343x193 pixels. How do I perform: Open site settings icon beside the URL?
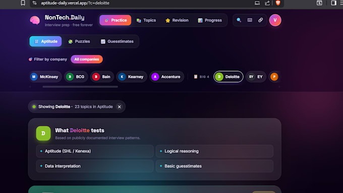[35, 3]
